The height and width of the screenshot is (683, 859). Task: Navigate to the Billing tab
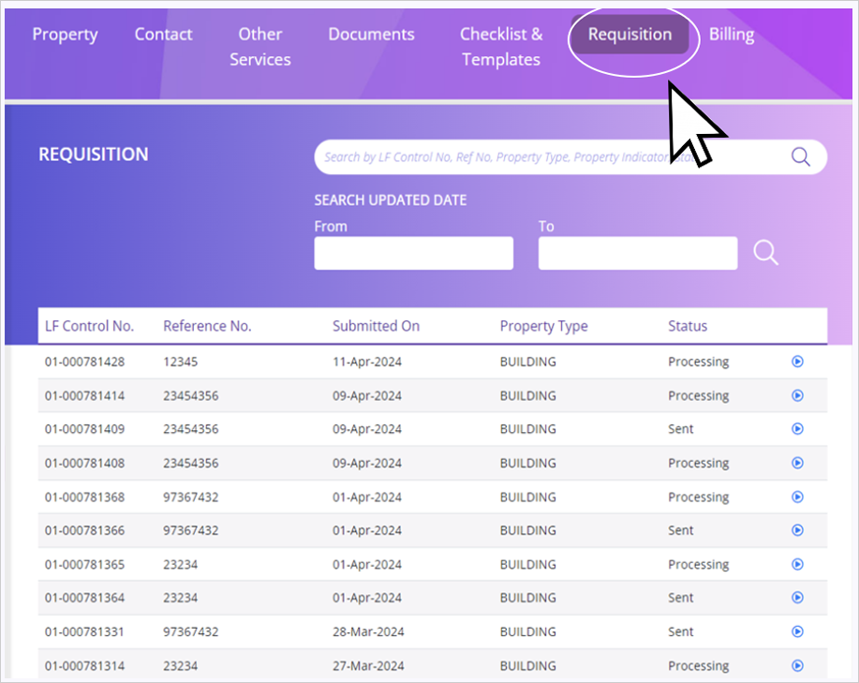pyautogui.click(x=731, y=35)
